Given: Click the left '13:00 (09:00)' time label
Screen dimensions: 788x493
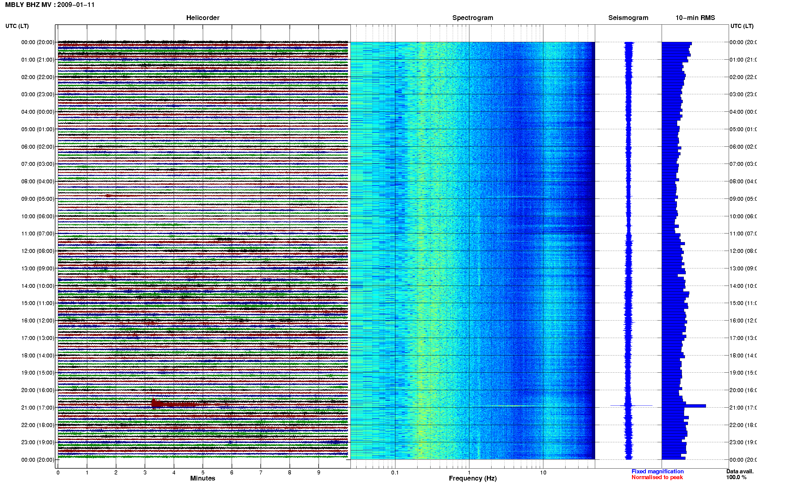Looking at the screenshot, I should tap(38, 268).
